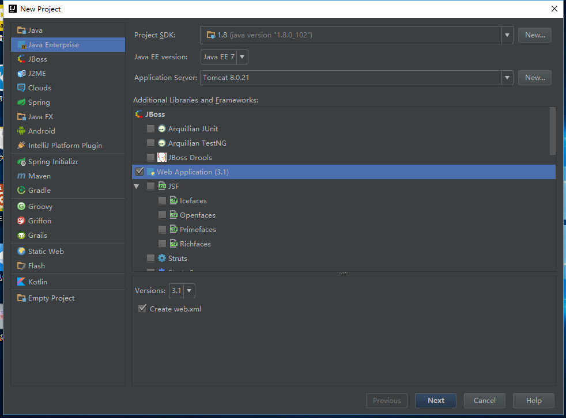The height and width of the screenshot is (418, 566).
Task: Click the Maven 'm' icon
Action: 21,176
